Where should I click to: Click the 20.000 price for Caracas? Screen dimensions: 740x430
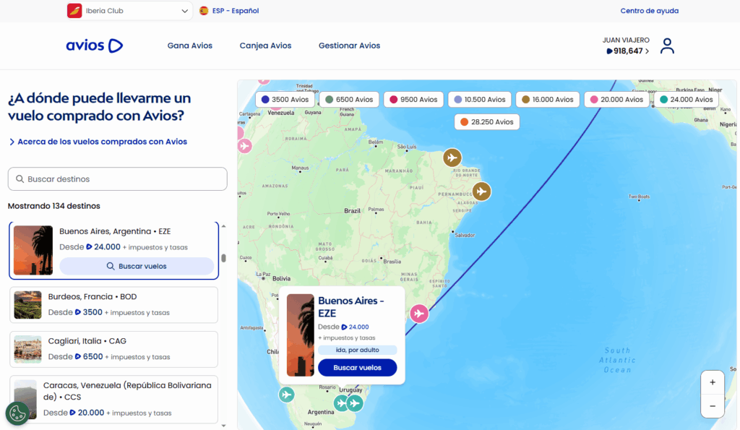tap(87, 413)
